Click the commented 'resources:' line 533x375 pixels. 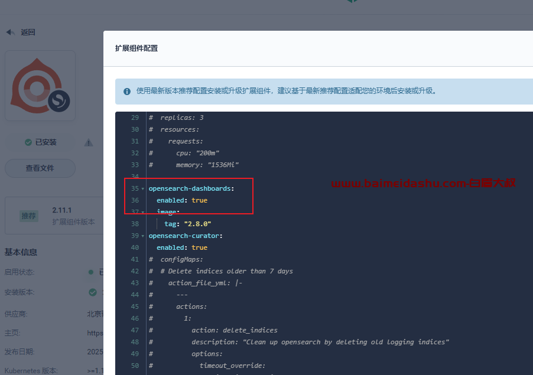174,129
